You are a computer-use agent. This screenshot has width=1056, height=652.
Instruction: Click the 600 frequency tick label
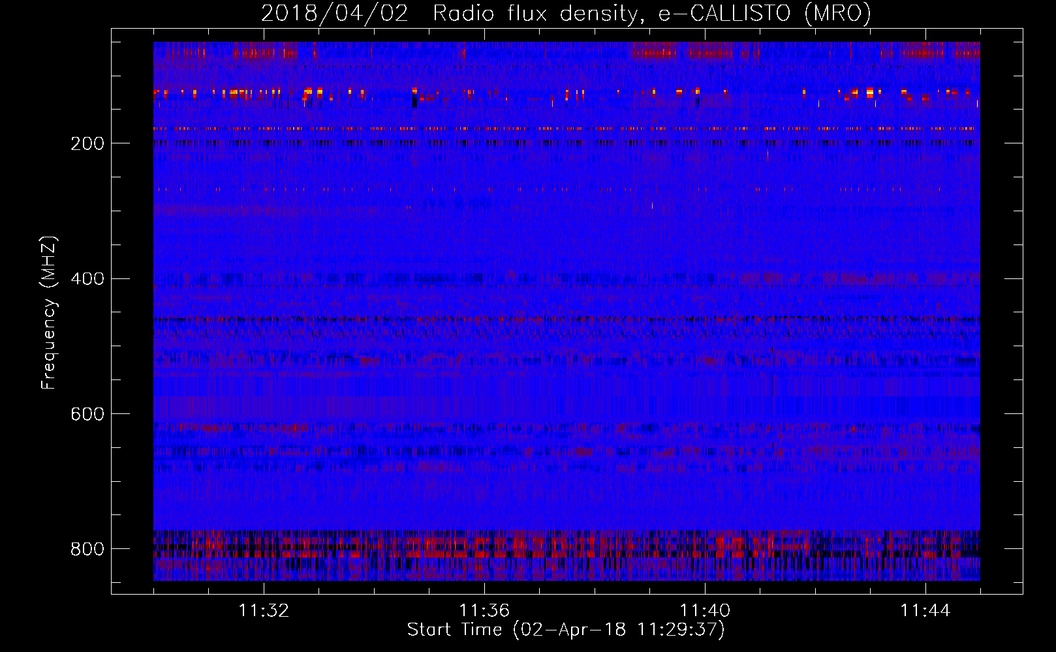pyautogui.click(x=87, y=414)
